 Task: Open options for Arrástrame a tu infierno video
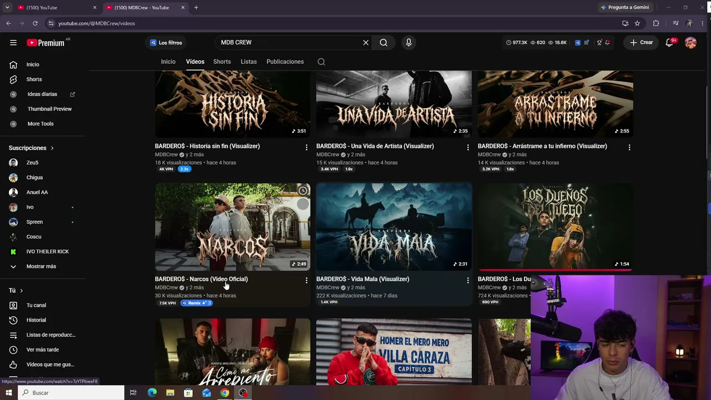[x=629, y=147]
